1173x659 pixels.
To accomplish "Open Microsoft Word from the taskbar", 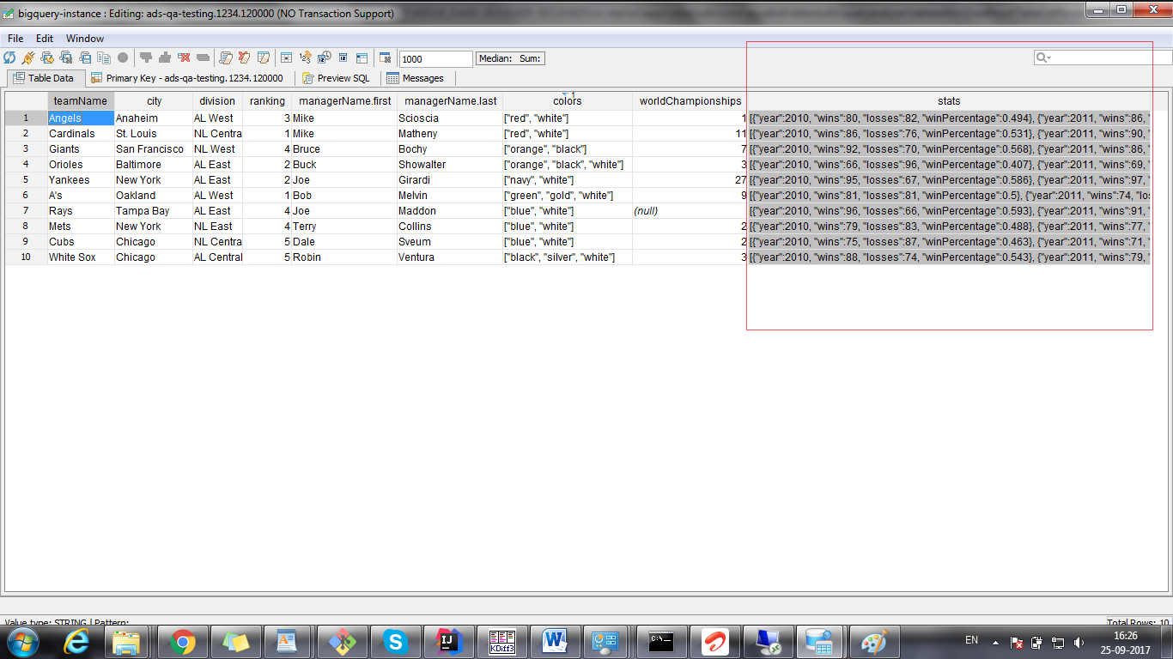I will (x=555, y=641).
